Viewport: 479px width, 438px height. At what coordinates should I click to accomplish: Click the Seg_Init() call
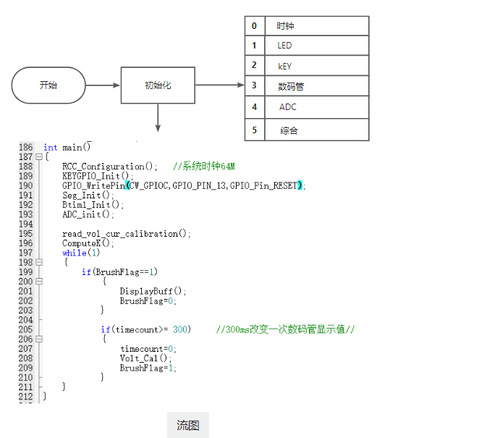pos(88,195)
